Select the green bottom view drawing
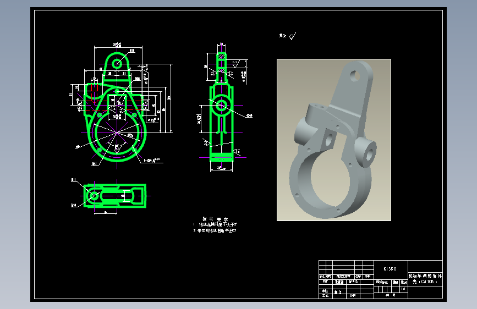Viewport: 477px width, 309px height. pyautogui.click(x=115, y=196)
